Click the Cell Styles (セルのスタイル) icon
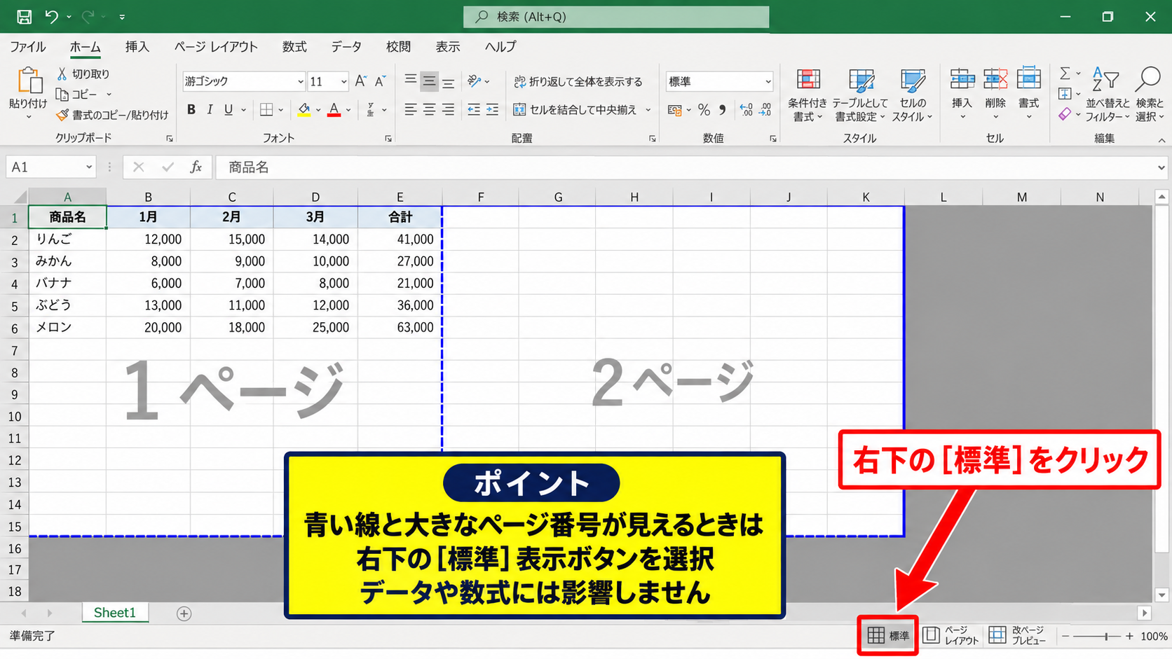Viewport: 1172px width, 659px height. tap(912, 80)
